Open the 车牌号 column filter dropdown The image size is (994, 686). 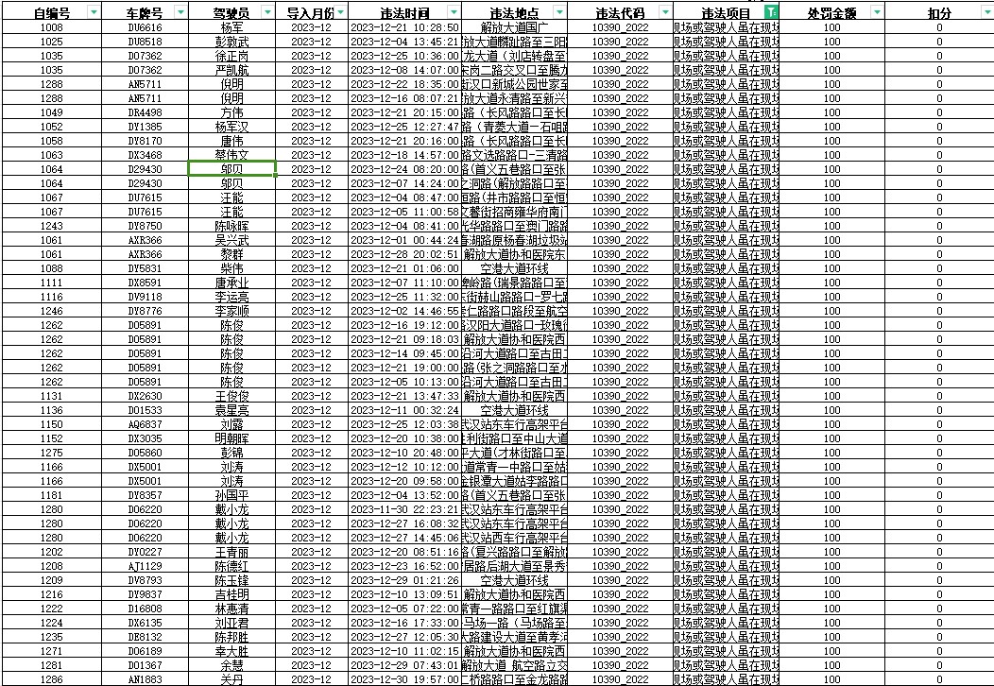point(180,12)
